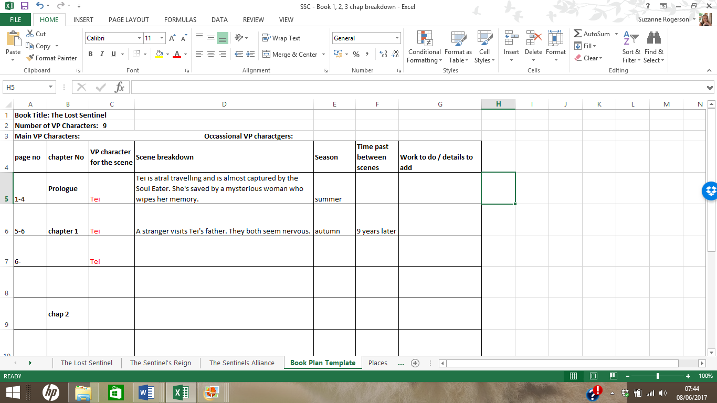The width and height of the screenshot is (717, 403).
Task: Switch to the FORMULAS ribbon tab
Action: (180, 19)
